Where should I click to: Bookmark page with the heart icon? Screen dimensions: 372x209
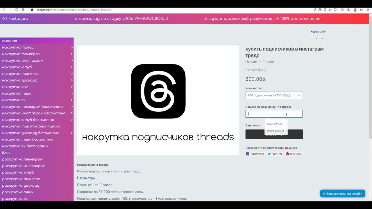(x=335, y=10)
